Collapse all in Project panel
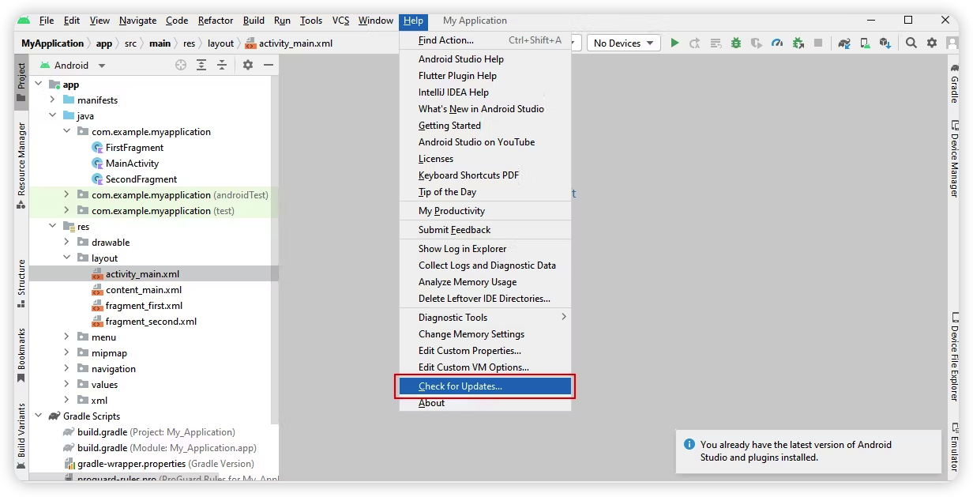The width and height of the screenshot is (973, 497). (222, 66)
